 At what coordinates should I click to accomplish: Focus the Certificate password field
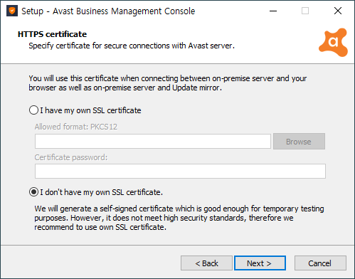pos(180,171)
